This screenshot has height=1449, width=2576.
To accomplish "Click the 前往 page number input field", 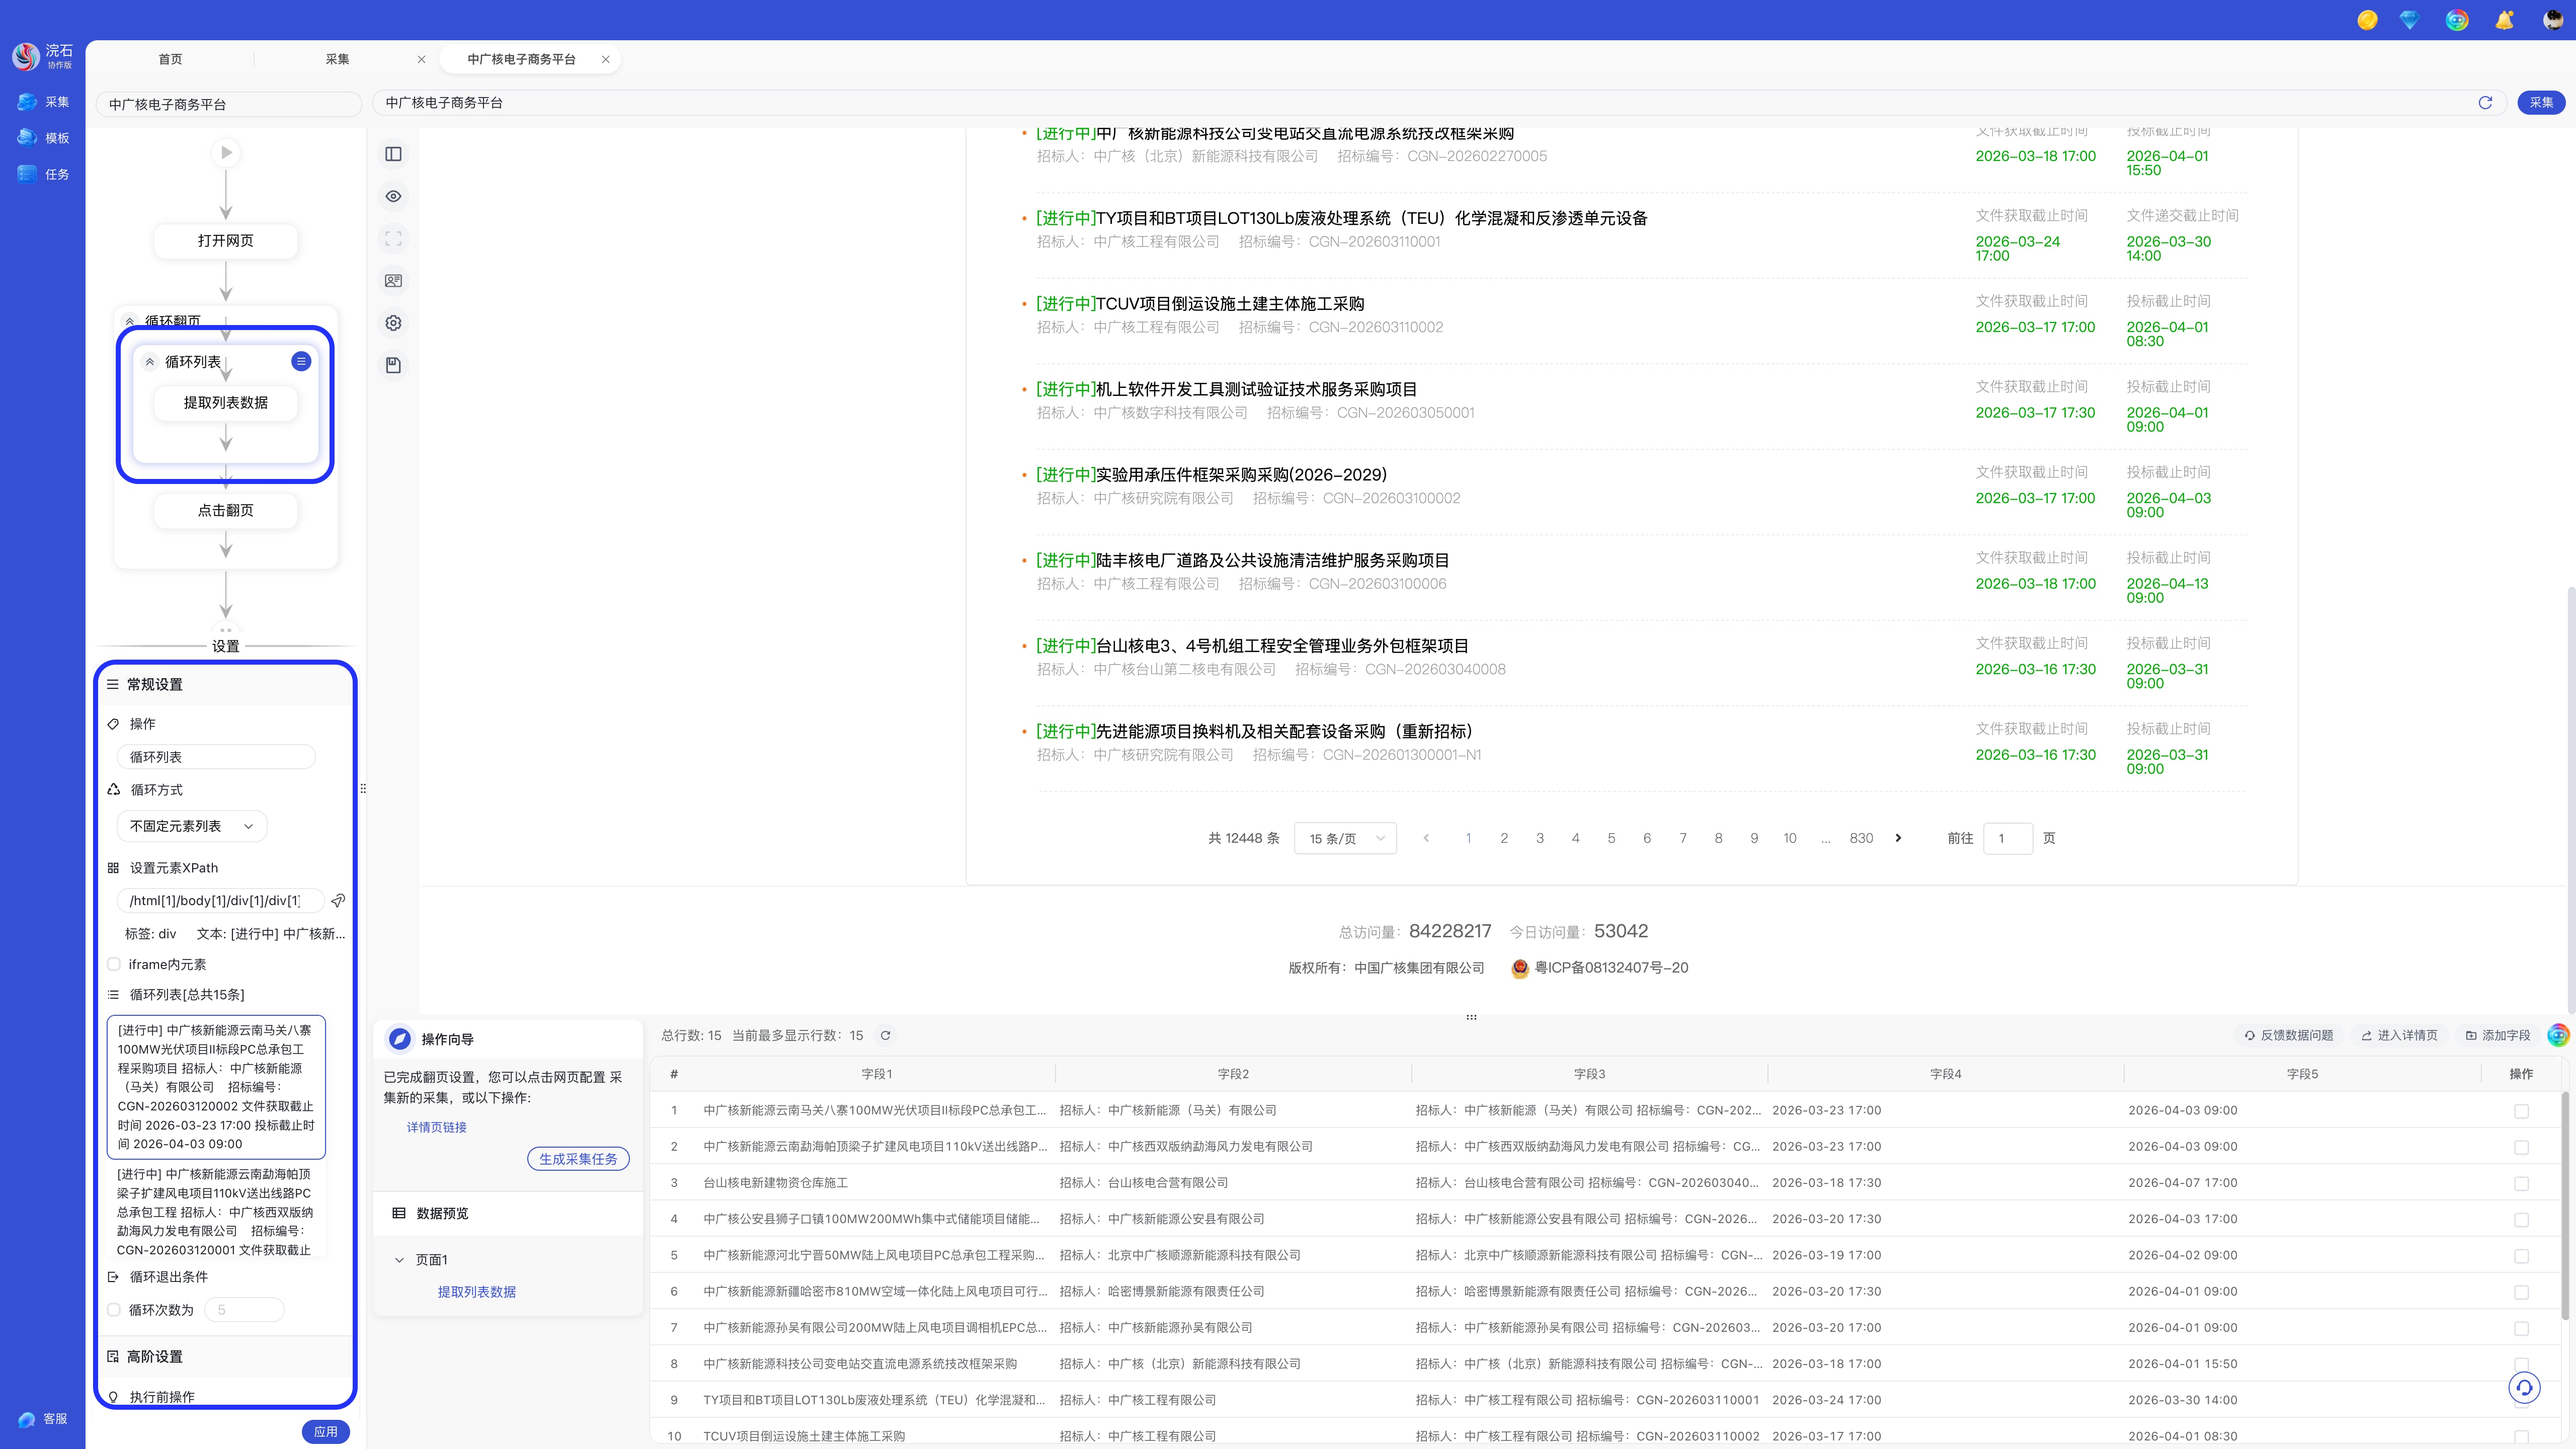I will [x=2007, y=838].
